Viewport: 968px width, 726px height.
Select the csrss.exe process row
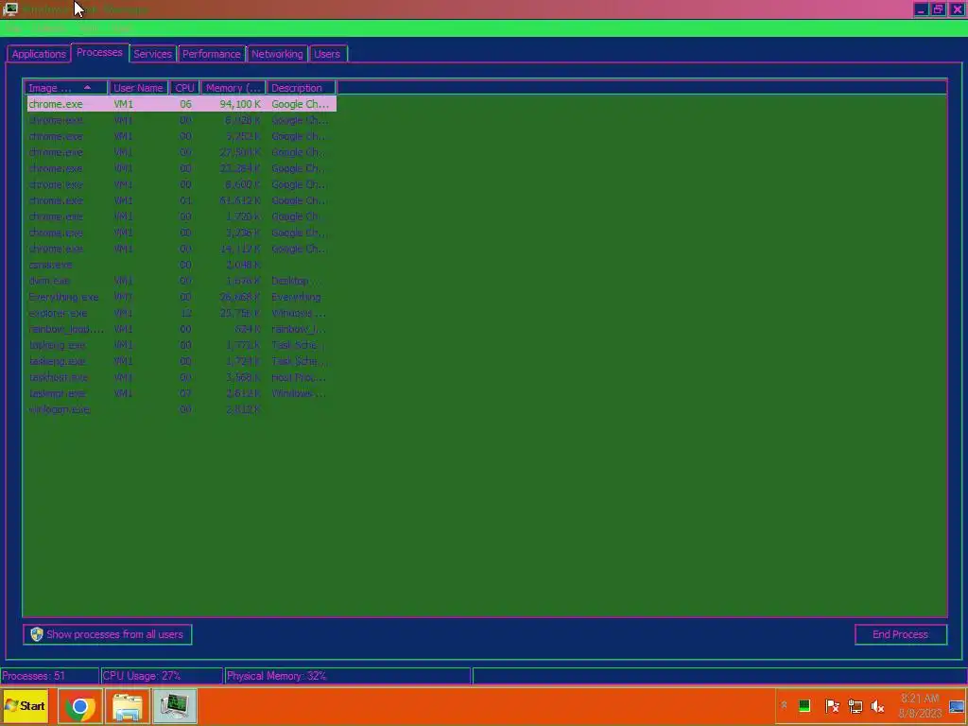click(x=181, y=265)
